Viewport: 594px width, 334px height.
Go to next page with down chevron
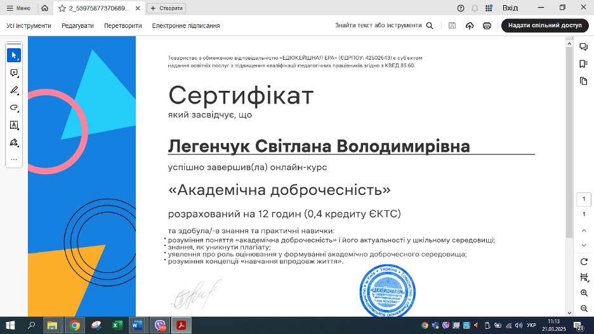[x=584, y=245]
